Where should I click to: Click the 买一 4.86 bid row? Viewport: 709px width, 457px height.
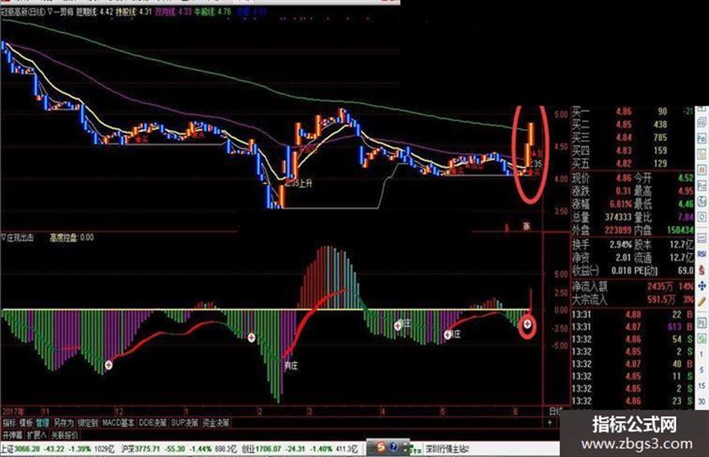[x=632, y=111]
